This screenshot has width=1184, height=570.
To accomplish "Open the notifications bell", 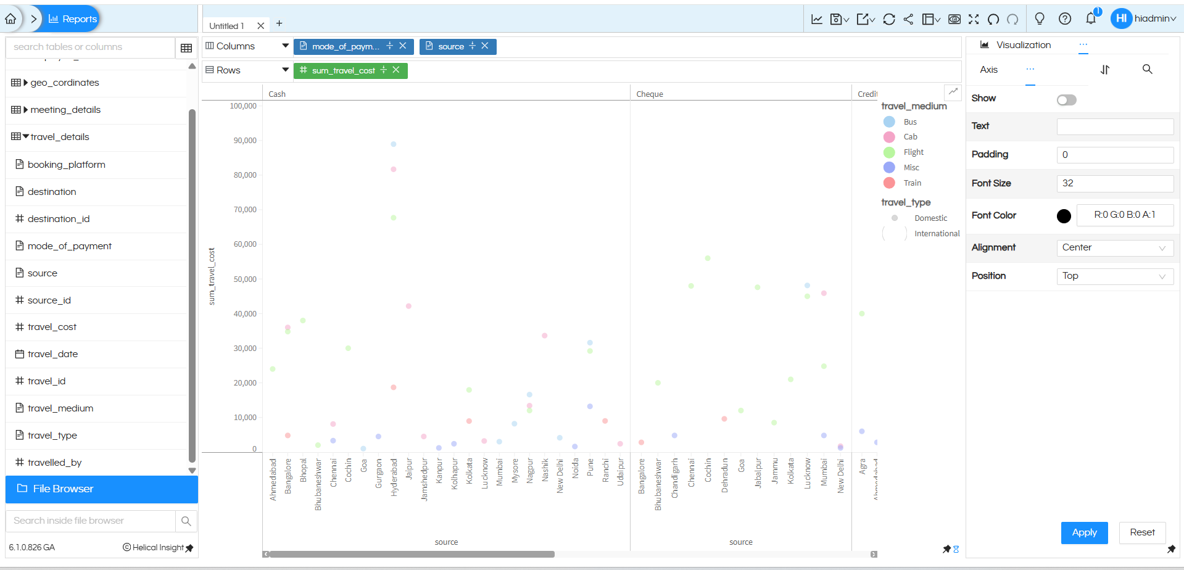I will [1091, 19].
